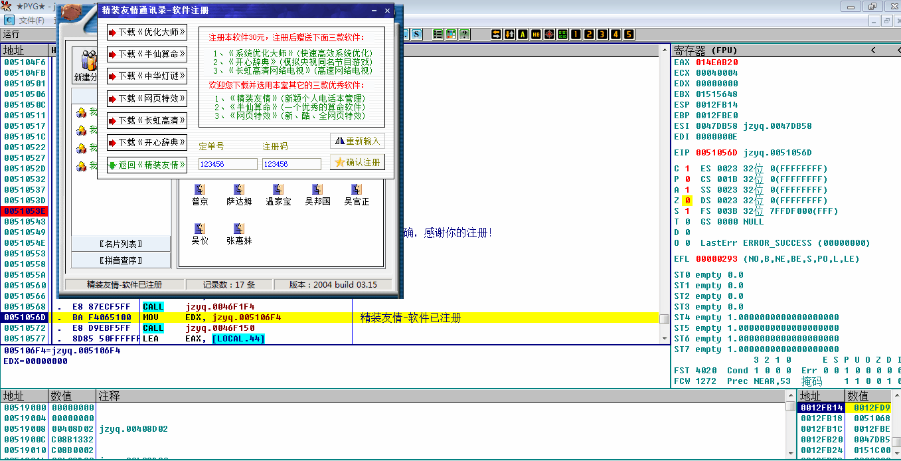901x461 pixels.
Task: Toggle the D flag value in registers
Action: [x=688, y=232]
